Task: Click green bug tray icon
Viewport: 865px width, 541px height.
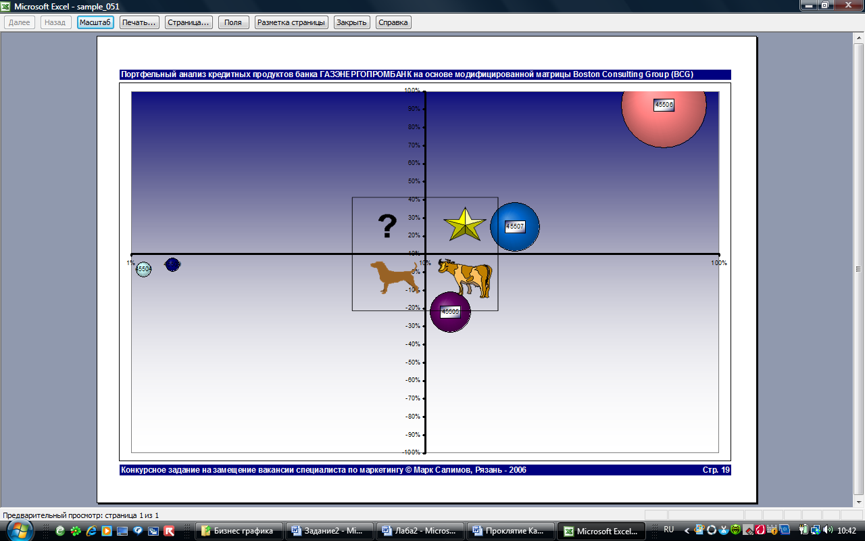Action: click(736, 530)
